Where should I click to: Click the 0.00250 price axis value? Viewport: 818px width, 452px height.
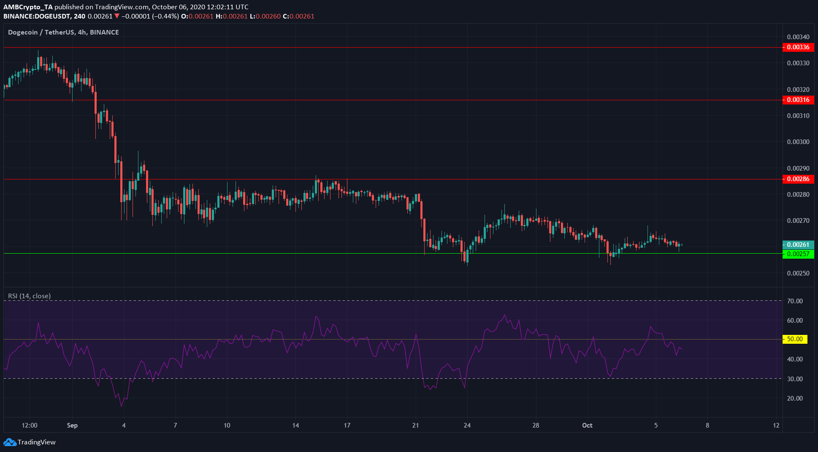(798, 273)
